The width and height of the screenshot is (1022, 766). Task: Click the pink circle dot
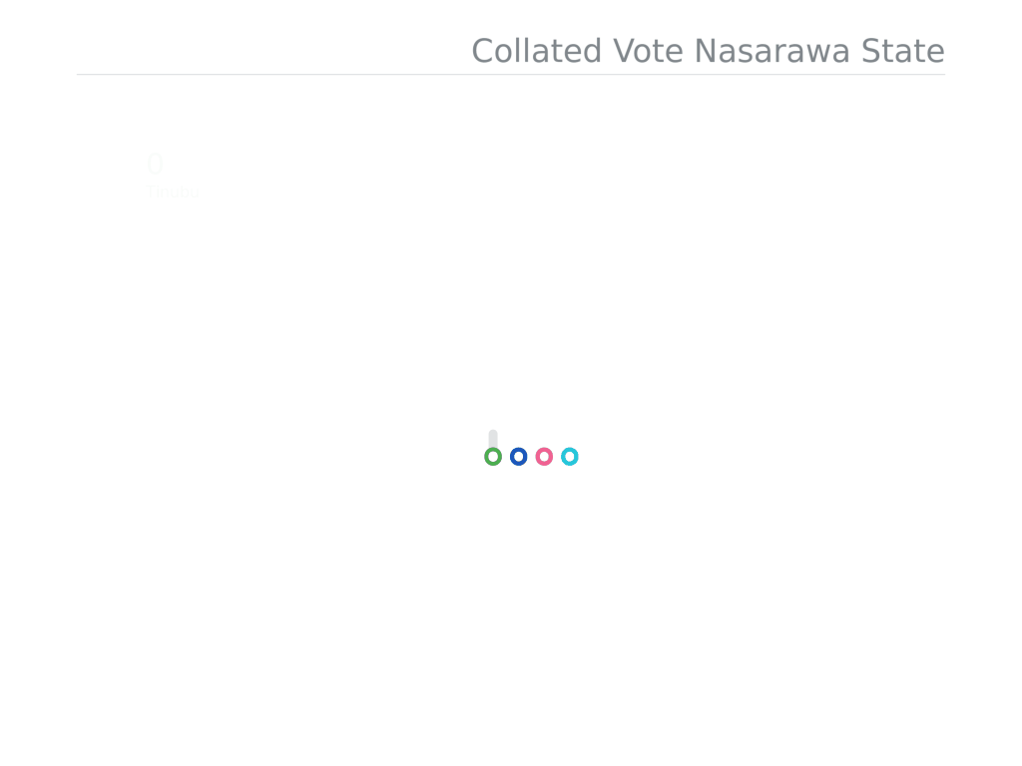tap(544, 457)
